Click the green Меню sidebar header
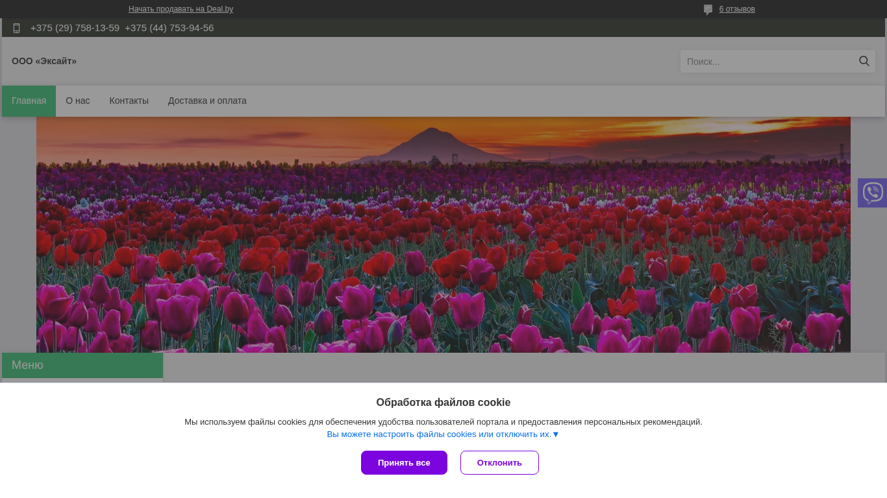Viewport: 887px width, 498px height. [82, 365]
